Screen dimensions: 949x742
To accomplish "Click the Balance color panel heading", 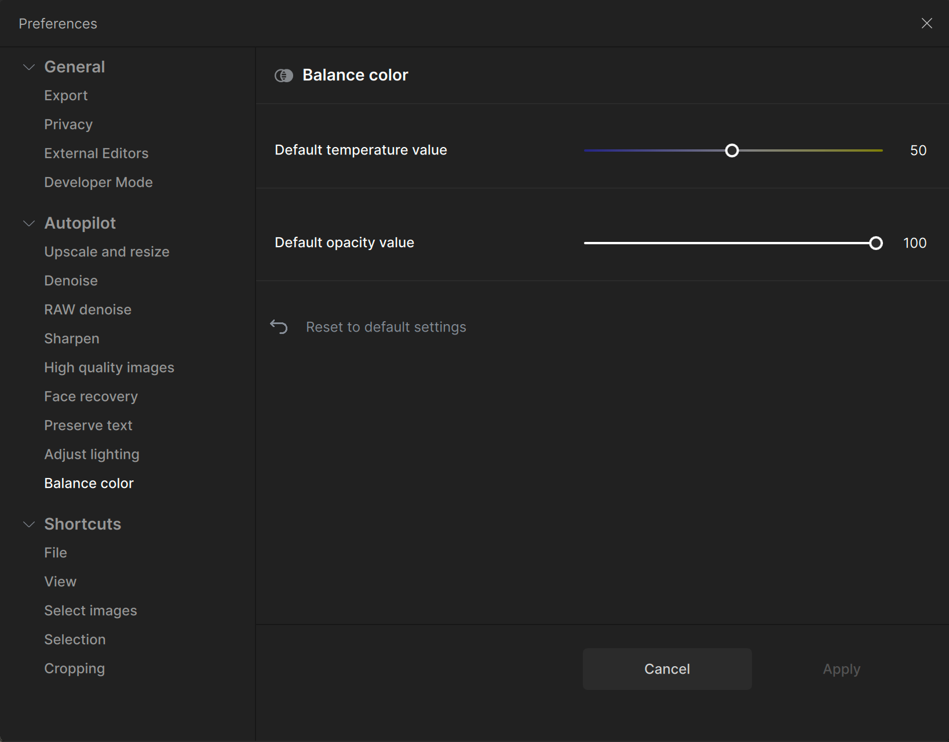I will coord(355,75).
